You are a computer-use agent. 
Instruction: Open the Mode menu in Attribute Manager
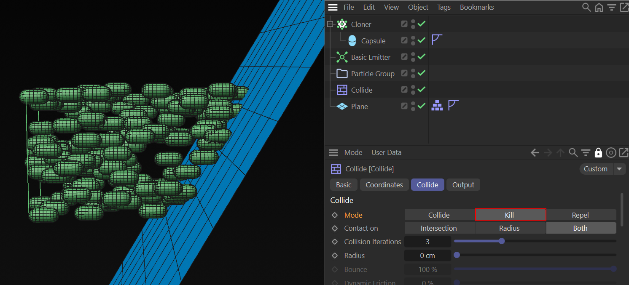[x=353, y=152]
